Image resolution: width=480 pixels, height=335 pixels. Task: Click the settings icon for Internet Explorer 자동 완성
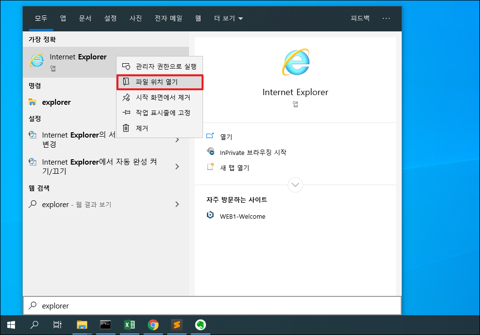[x=32, y=162]
